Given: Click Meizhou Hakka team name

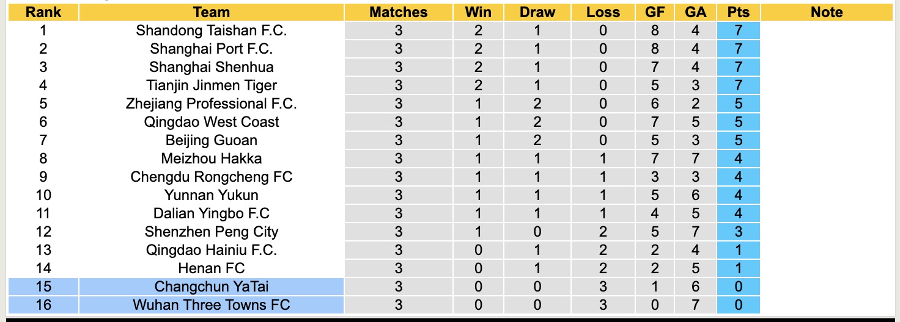Looking at the screenshot, I should click(x=211, y=159).
